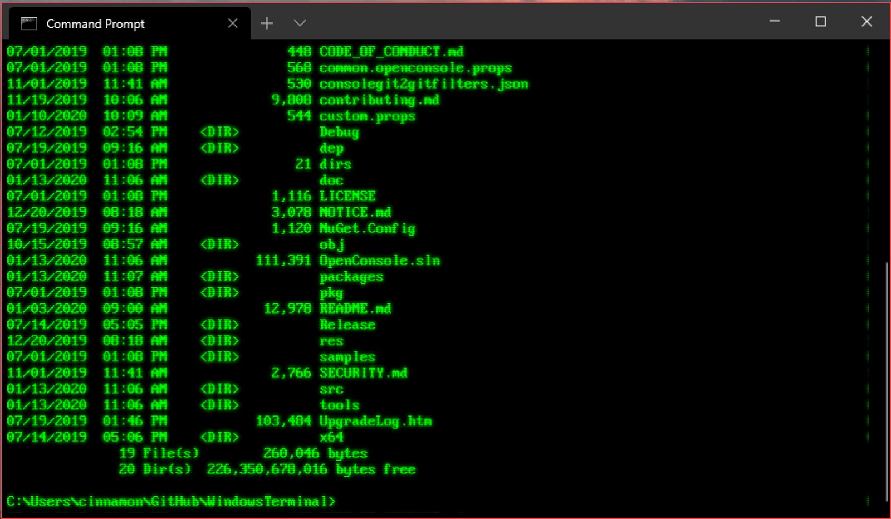Screen dimensions: 891x519
Task: Close the Command Prompt tab
Action: (x=233, y=23)
